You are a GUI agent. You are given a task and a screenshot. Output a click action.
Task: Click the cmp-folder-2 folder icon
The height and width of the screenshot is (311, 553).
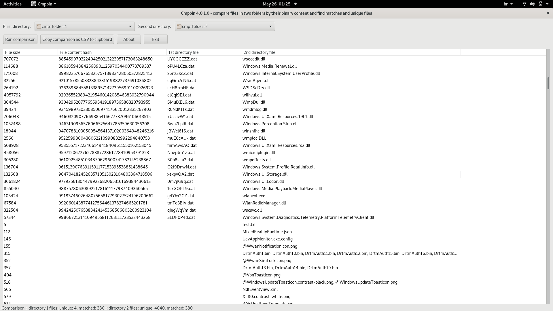pos(179,26)
